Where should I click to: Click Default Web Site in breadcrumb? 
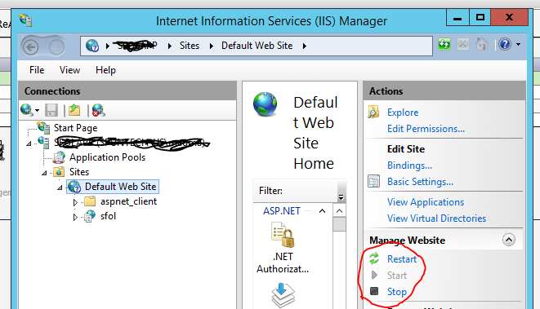click(x=257, y=46)
